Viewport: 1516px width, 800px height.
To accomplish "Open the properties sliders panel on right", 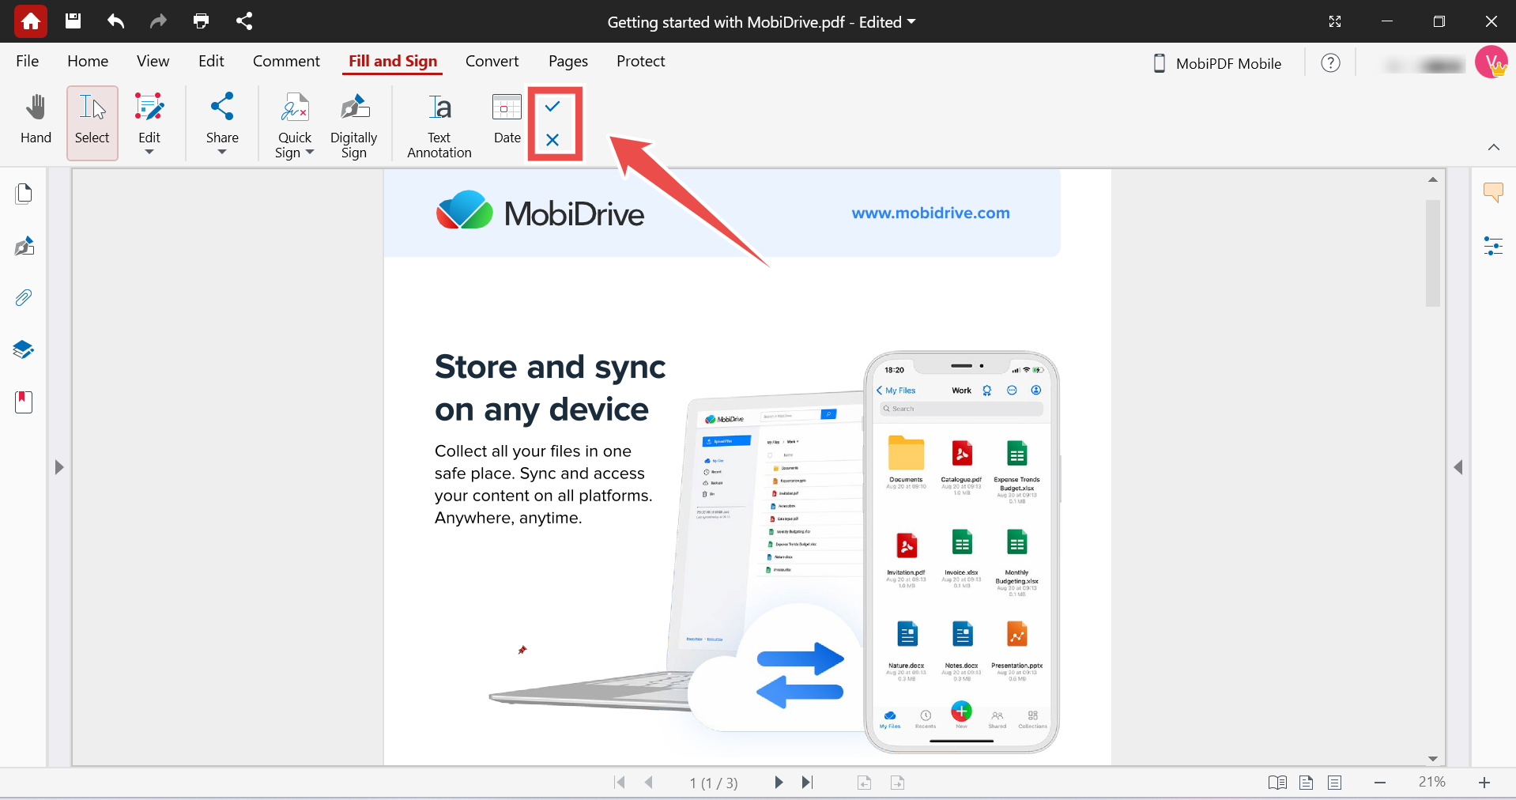I will click(1493, 246).
